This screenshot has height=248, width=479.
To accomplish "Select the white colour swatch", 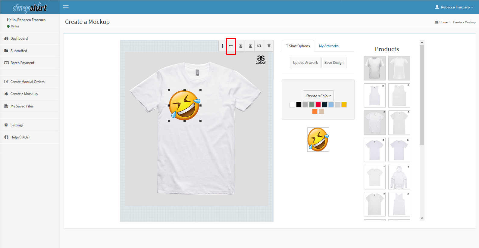I will 292,105.
